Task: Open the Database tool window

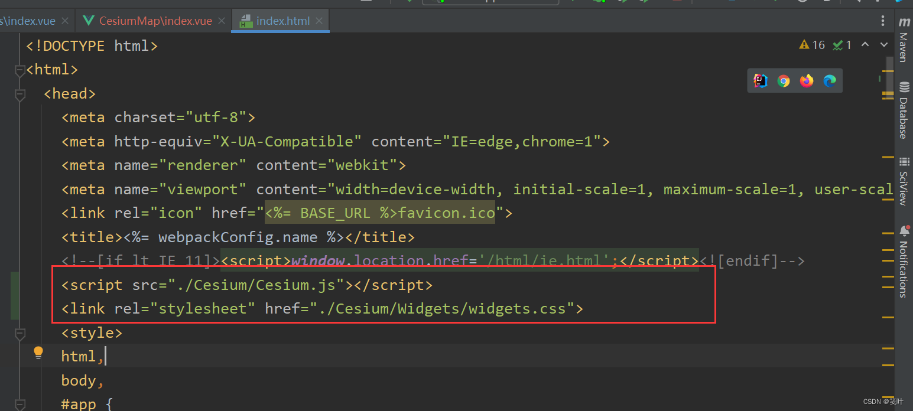Action: tap(904, 111)
